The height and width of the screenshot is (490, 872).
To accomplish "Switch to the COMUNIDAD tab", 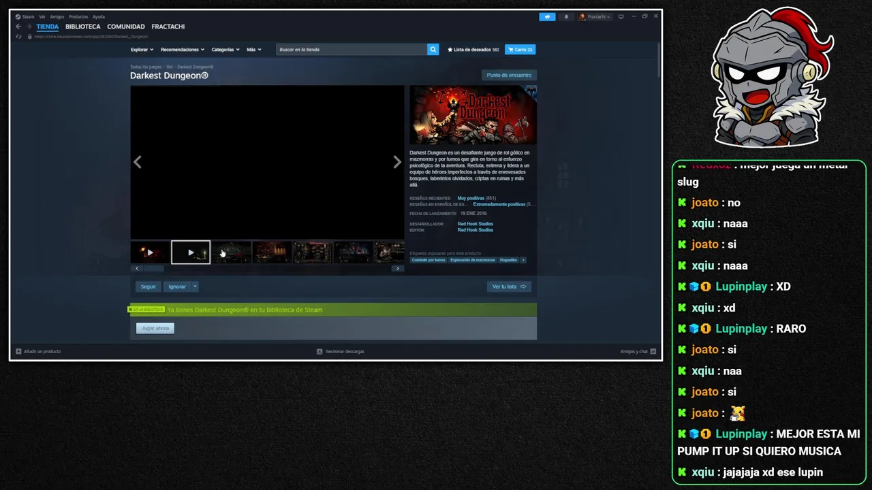I will point(126,27).
